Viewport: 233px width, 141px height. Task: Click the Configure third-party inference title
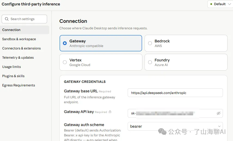tap(31, 4)
